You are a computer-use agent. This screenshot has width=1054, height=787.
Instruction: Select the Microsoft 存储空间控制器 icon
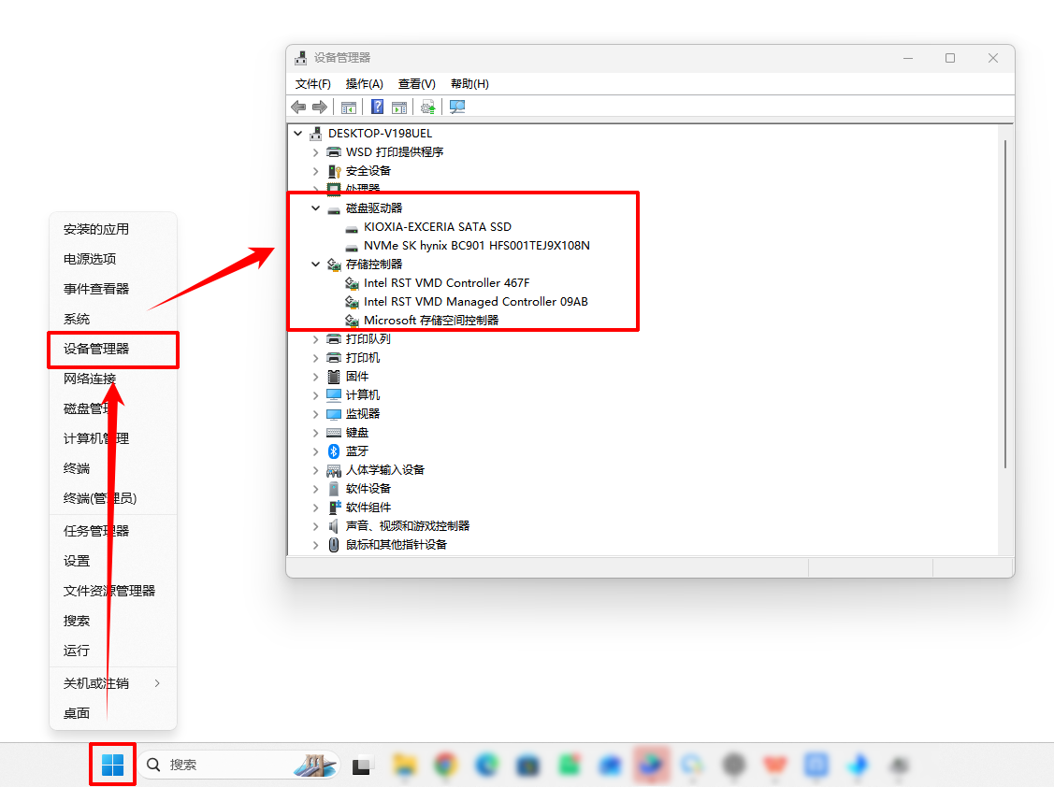tap(352, 321)
